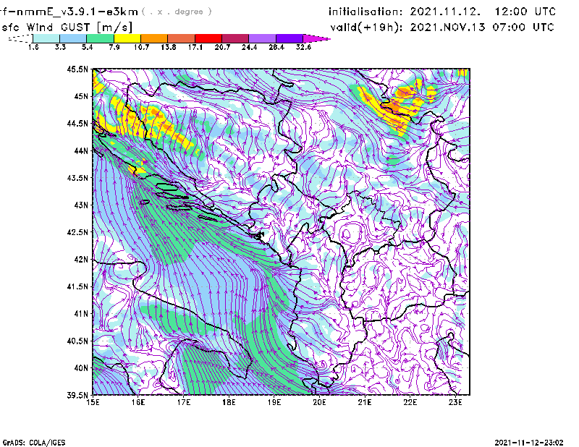Screen dimensions: 579x447
Task: Click the 43N latitude label
Action: [81, 205]
